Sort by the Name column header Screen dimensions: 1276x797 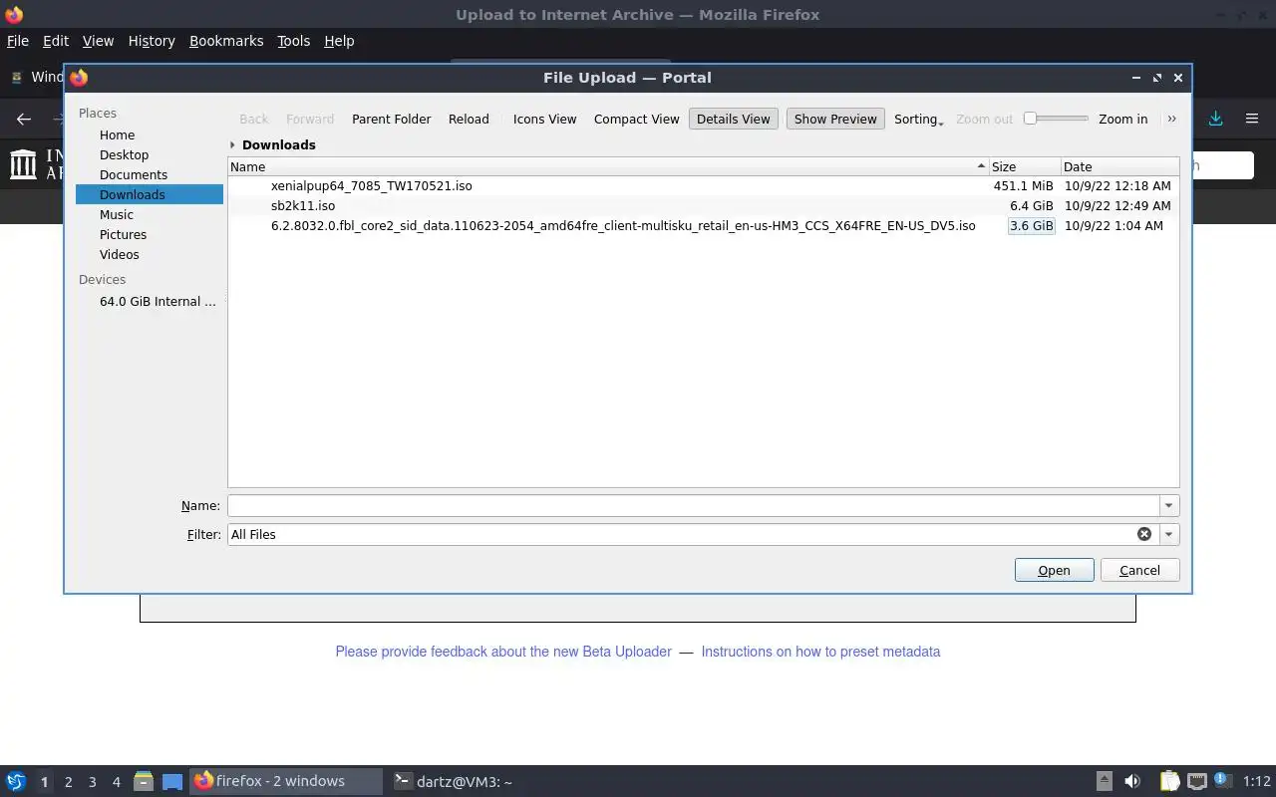click(608, 166)
